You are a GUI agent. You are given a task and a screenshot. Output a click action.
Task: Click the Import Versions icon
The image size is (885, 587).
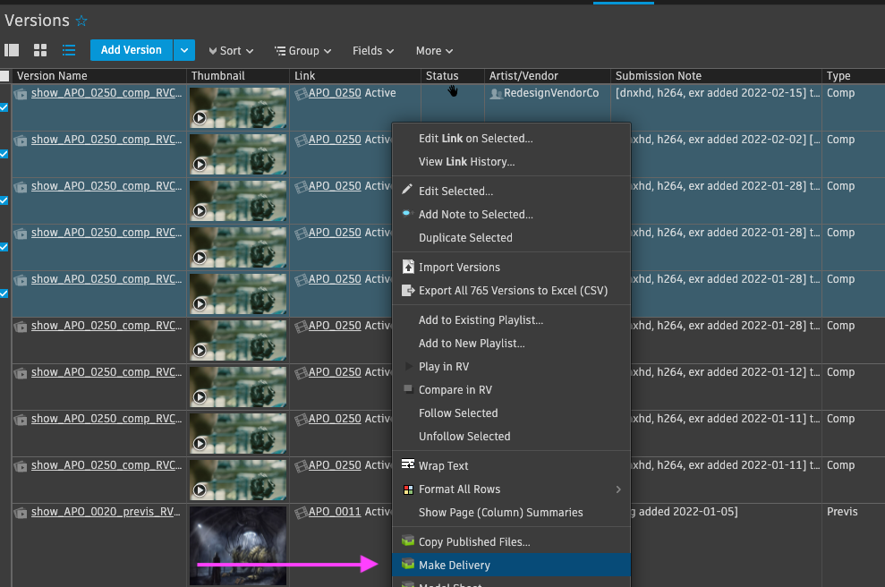point(407,267)
